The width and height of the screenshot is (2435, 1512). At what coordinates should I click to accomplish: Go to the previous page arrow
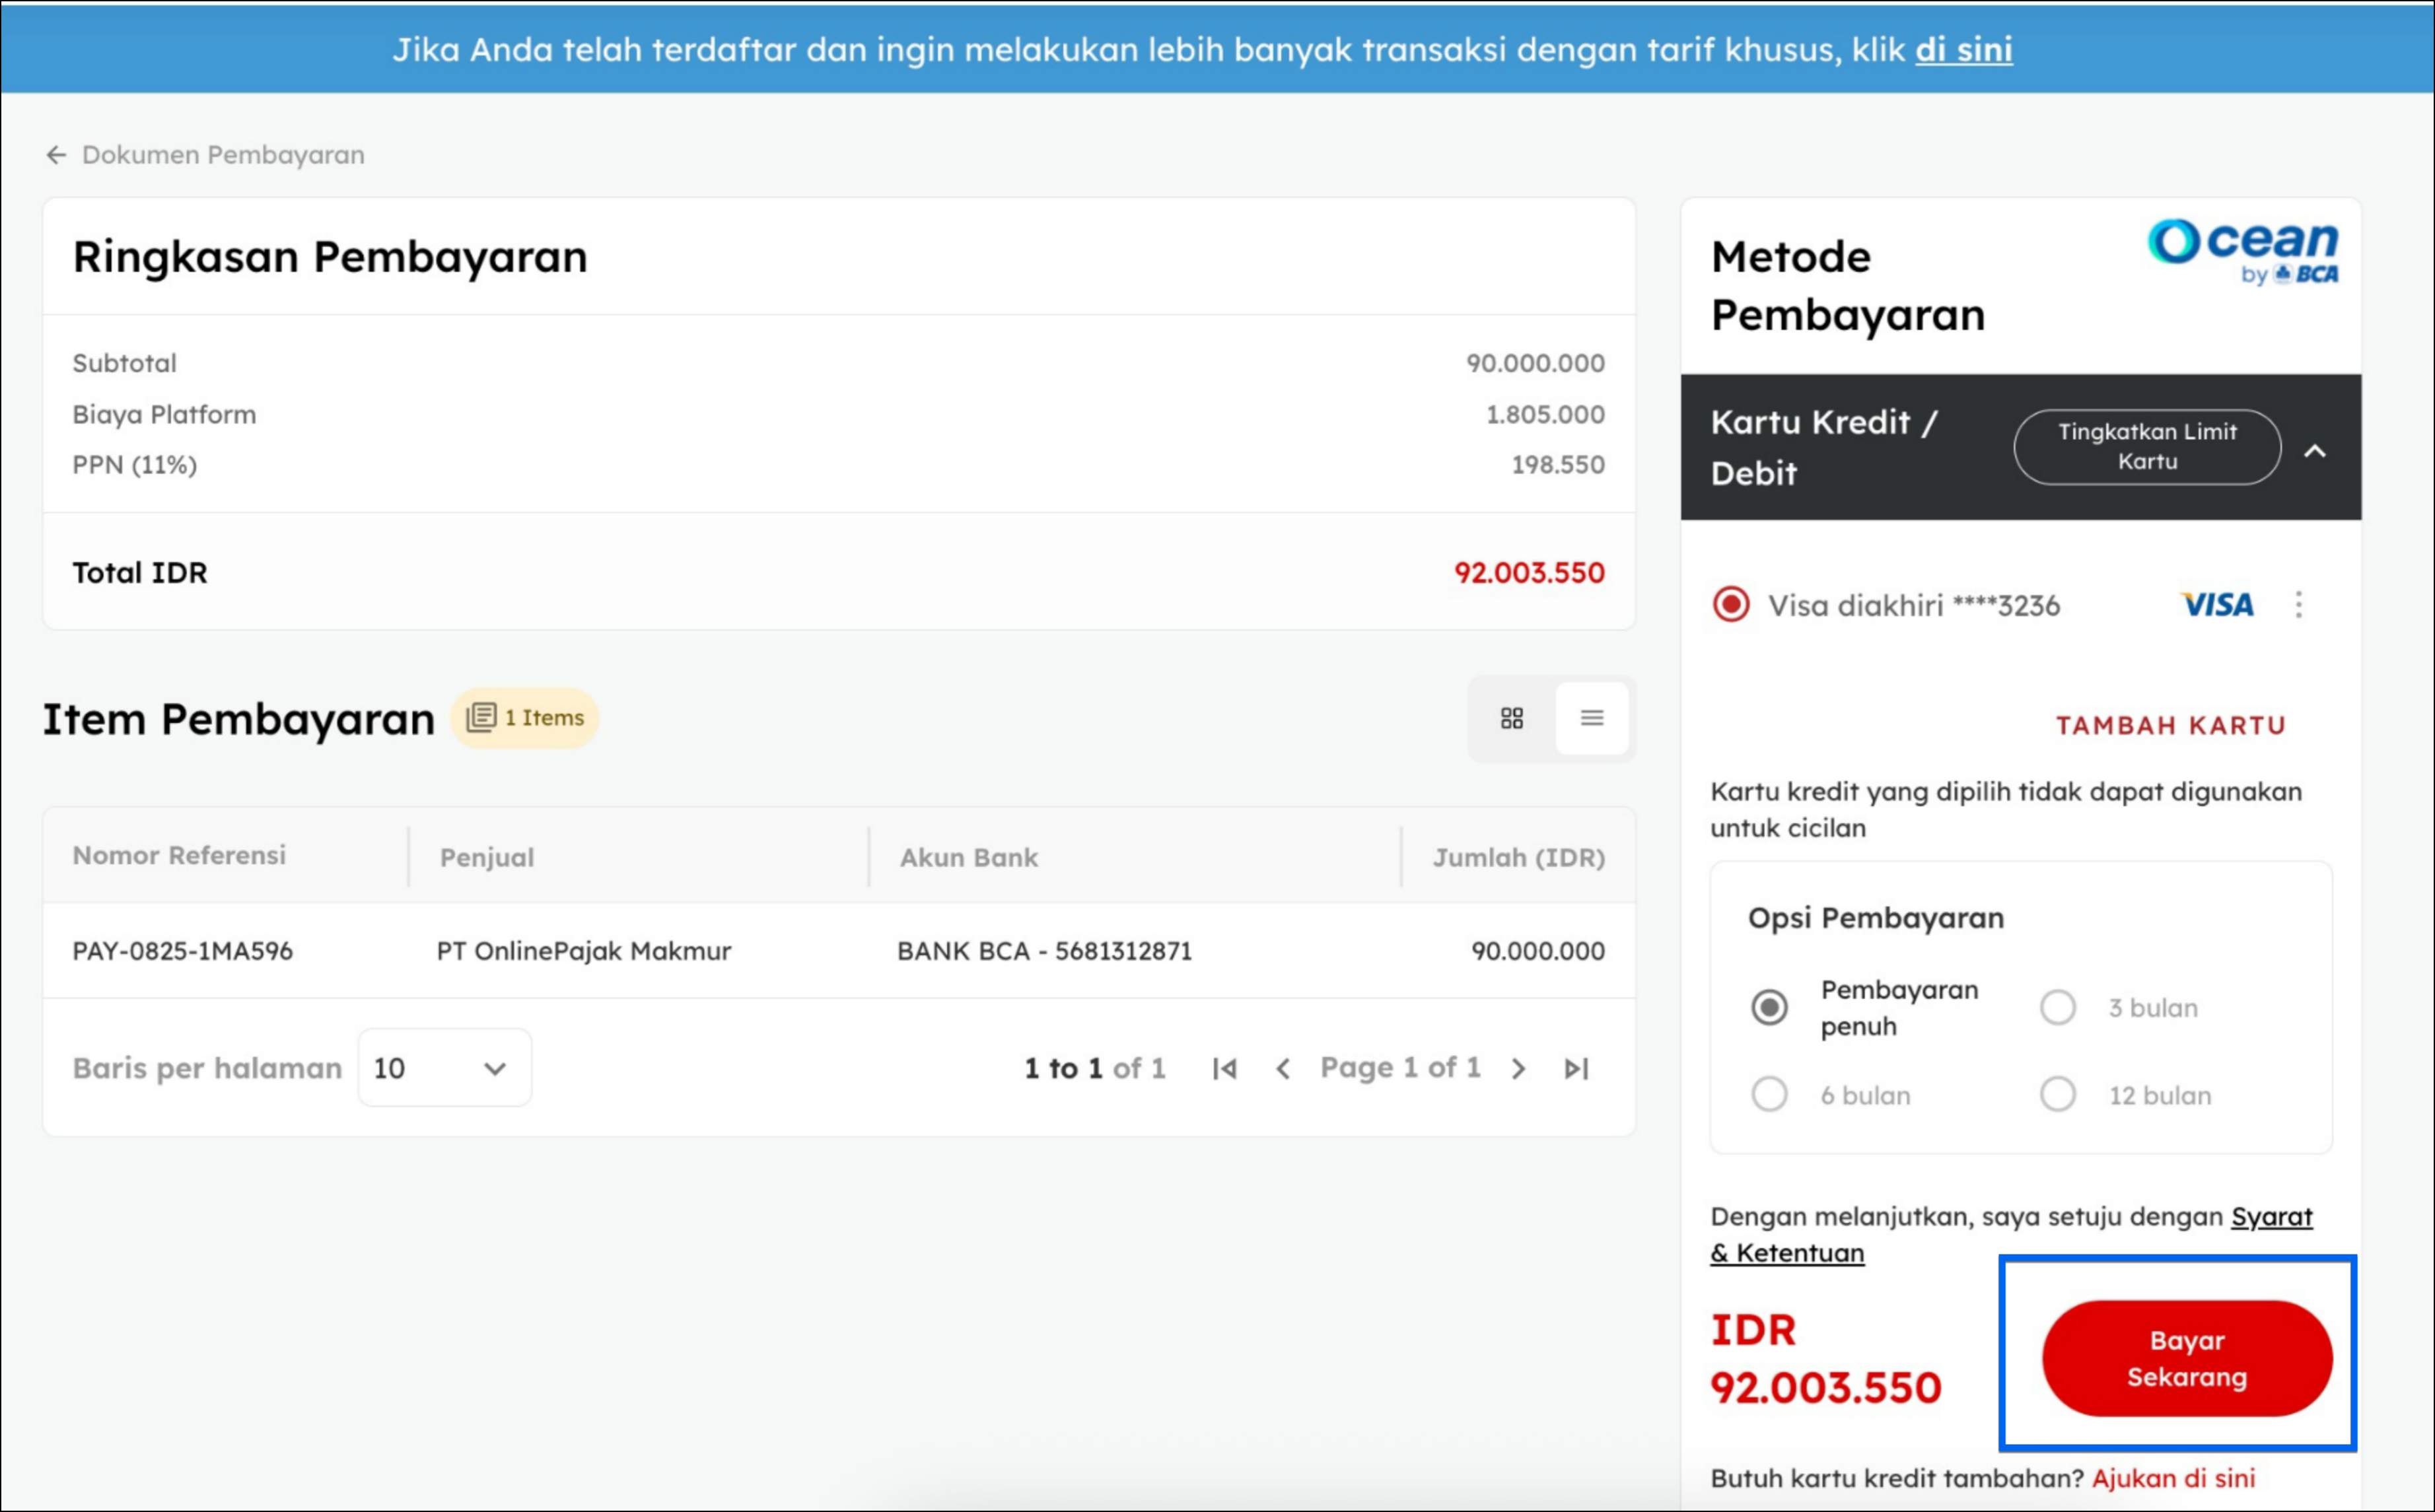1283,1069
